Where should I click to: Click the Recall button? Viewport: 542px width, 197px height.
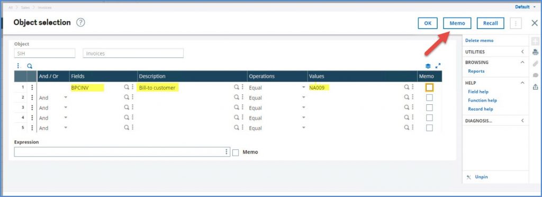point(490,23)
